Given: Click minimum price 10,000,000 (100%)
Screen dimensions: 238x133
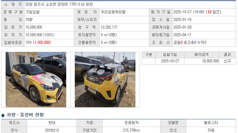Looking at the screenshot, I should pyautogui.click(x=40, y=35).
